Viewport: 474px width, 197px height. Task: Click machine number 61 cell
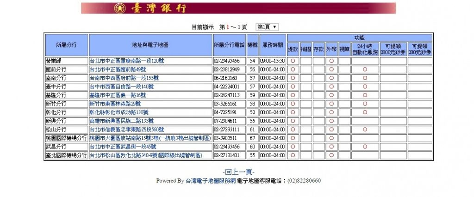[253, 129]
